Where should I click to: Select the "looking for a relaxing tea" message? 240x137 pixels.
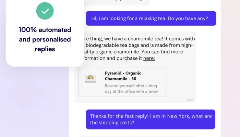[151, 18]
